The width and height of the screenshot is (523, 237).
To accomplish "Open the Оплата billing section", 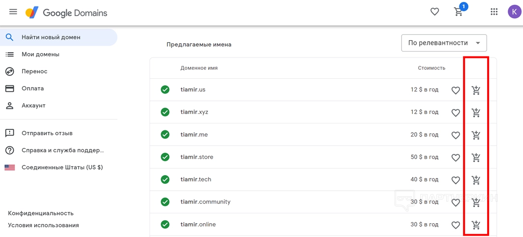I will (32, 89).
